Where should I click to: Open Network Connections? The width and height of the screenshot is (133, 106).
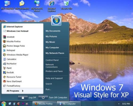52,66
